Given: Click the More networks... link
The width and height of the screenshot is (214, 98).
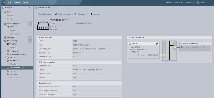Looking at the screenshot, I should pyautogui.click(x=17, y=77).
